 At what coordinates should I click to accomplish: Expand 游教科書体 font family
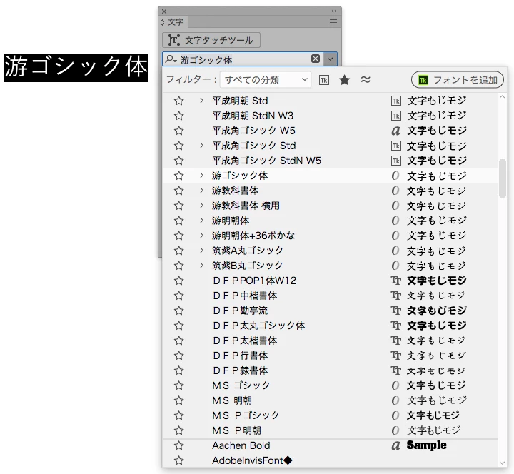[201, 191]
